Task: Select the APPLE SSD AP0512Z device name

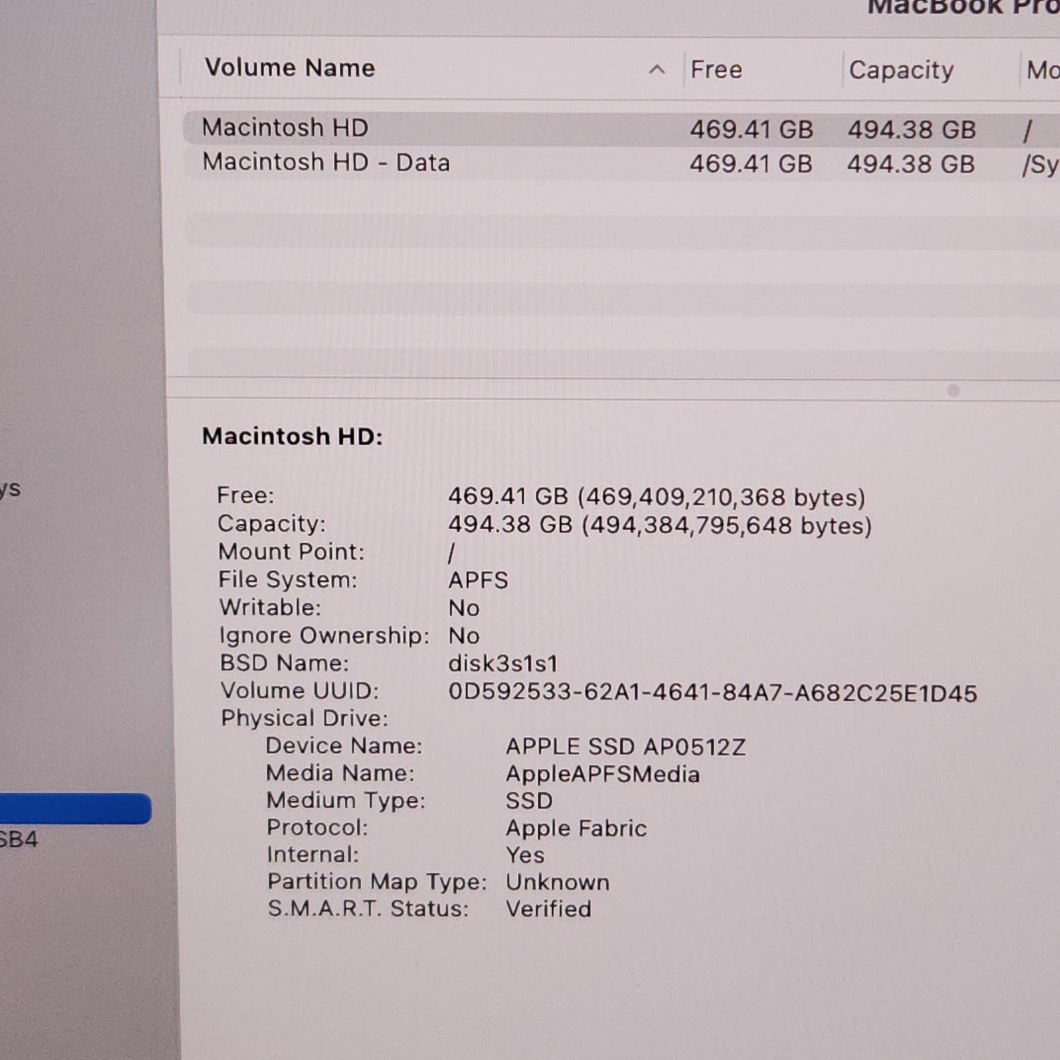Action: click(x=625, y=746)
